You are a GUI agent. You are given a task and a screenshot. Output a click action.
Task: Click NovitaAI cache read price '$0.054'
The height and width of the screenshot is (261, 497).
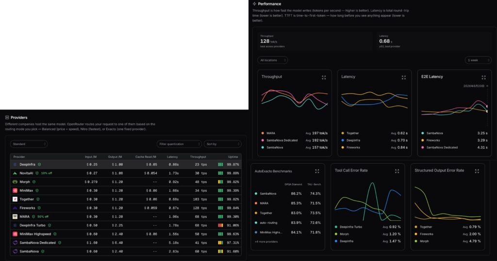150,173
